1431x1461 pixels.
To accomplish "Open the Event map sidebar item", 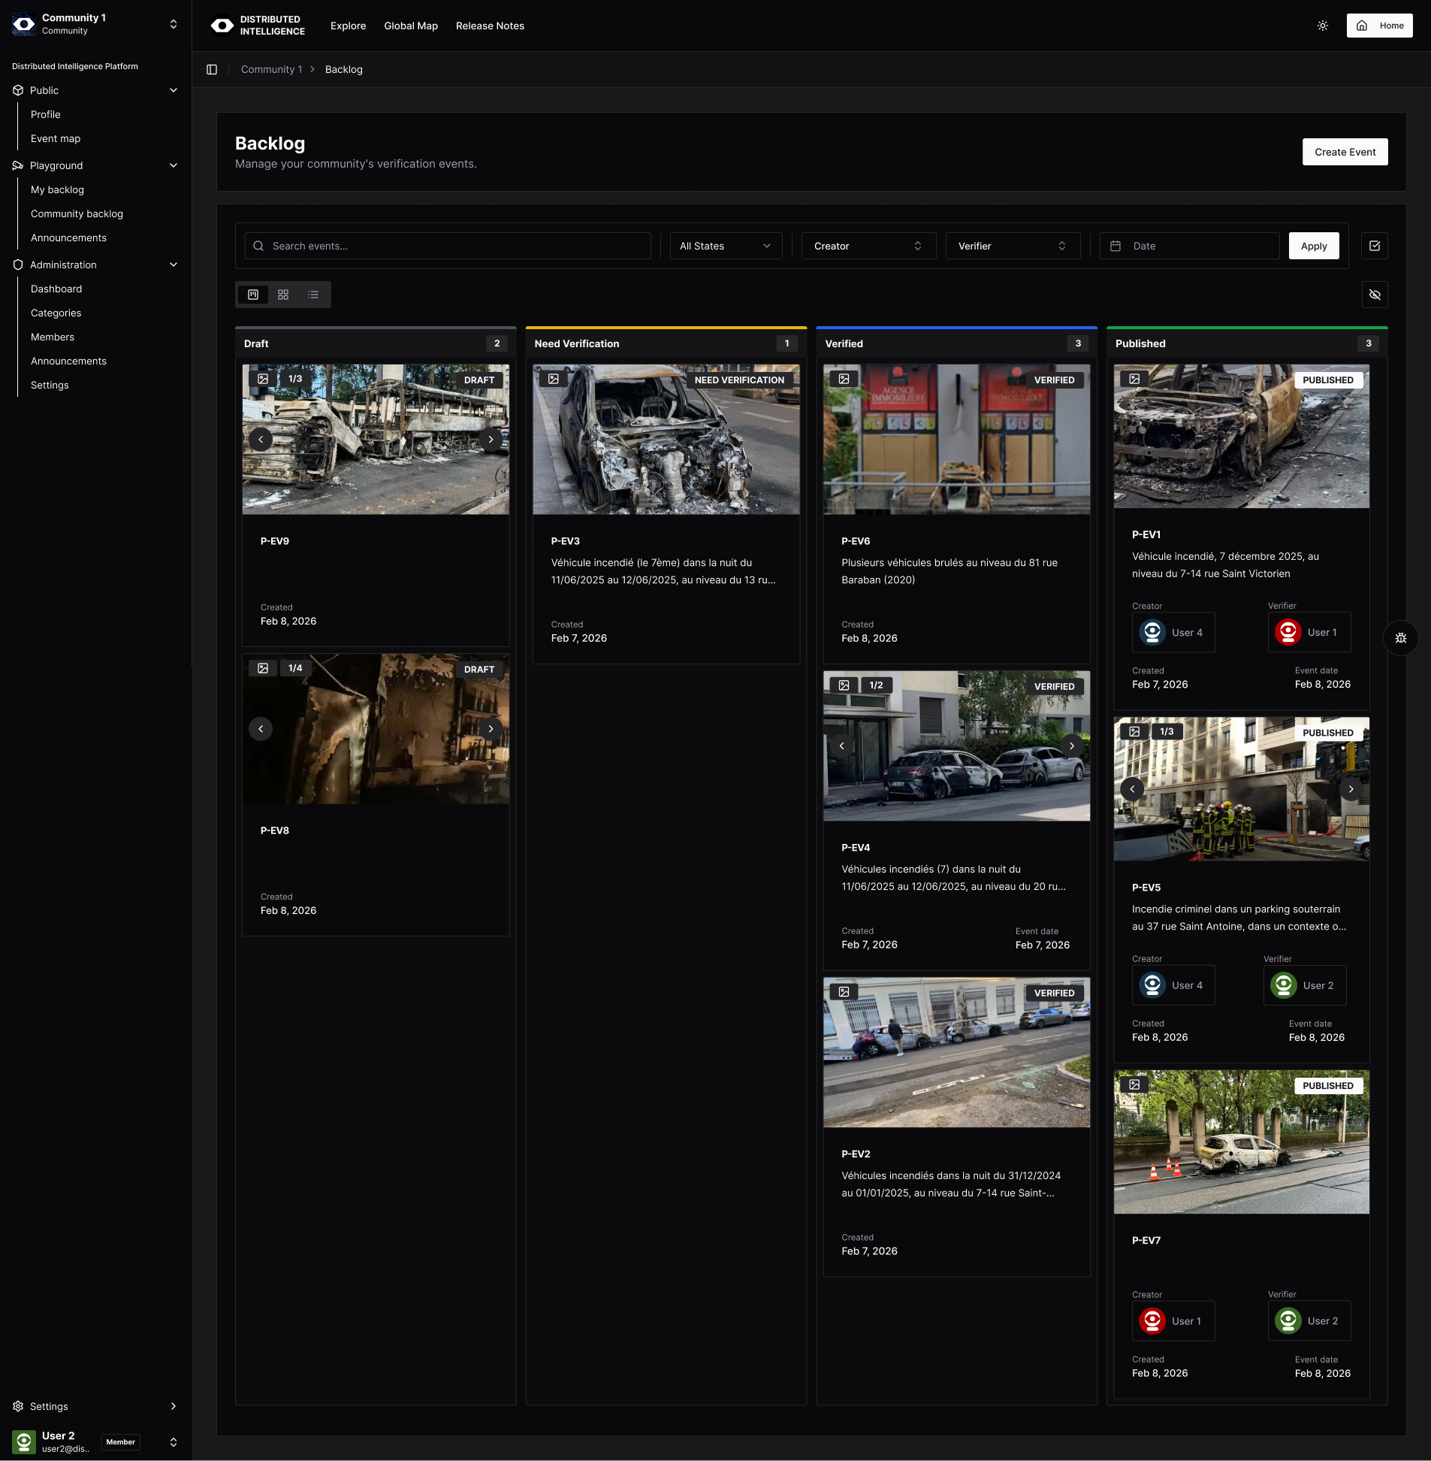I will click(56, 138).
